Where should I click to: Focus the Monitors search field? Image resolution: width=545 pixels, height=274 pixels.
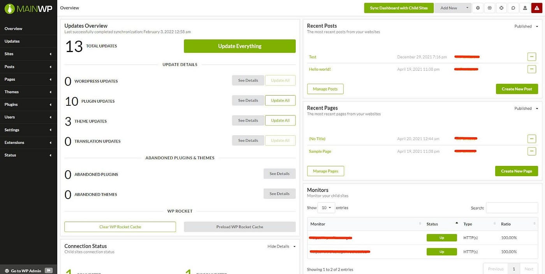point(512,208)
